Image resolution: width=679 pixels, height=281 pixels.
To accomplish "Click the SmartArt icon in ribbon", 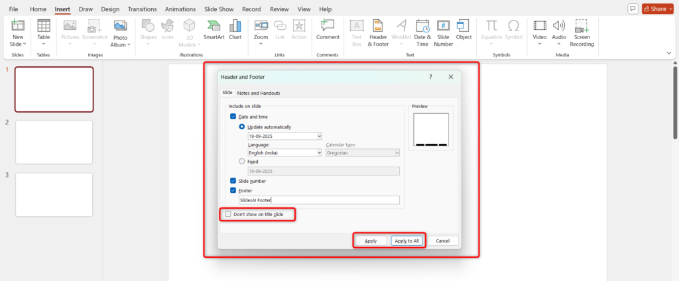I will (x=214, y=30).
